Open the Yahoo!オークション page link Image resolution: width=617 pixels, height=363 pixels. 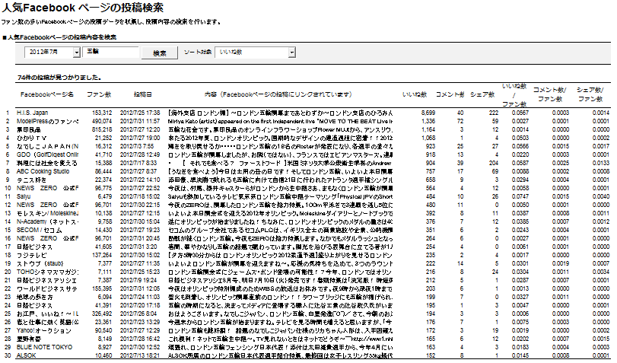(44, 331)
